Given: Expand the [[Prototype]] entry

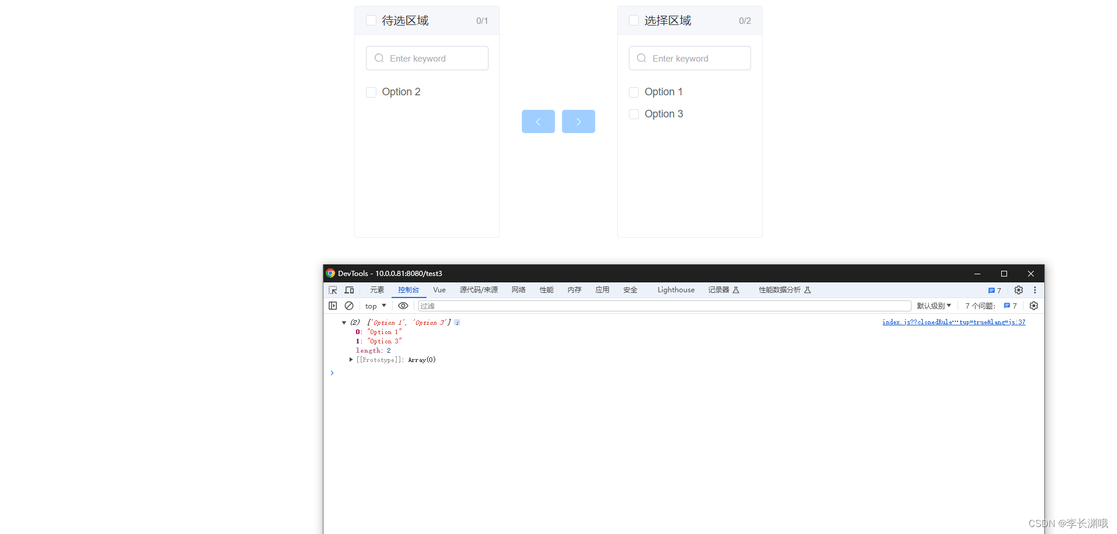Looking at the screenshot, I should pyautogui.click(x=351, y=360).
